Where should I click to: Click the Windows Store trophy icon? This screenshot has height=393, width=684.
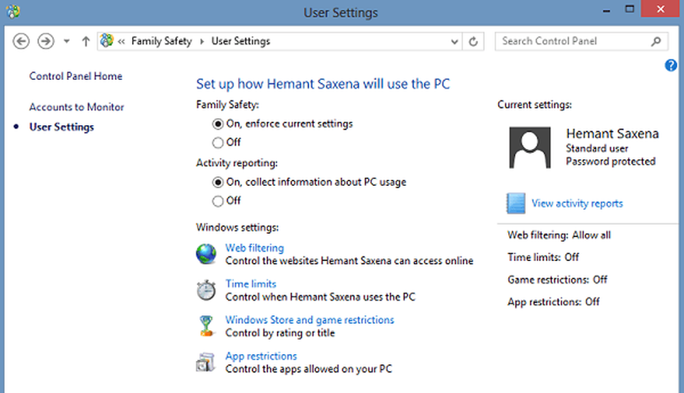click(206, 326)
